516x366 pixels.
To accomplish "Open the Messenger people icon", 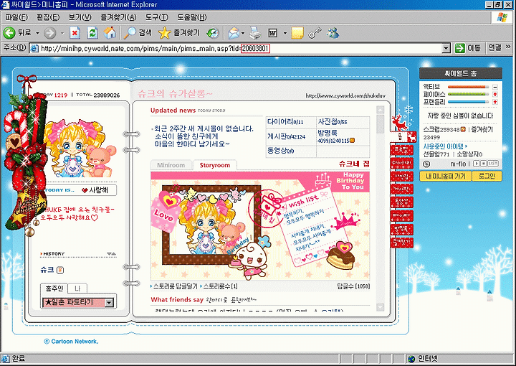I will [x=333, y=33].
